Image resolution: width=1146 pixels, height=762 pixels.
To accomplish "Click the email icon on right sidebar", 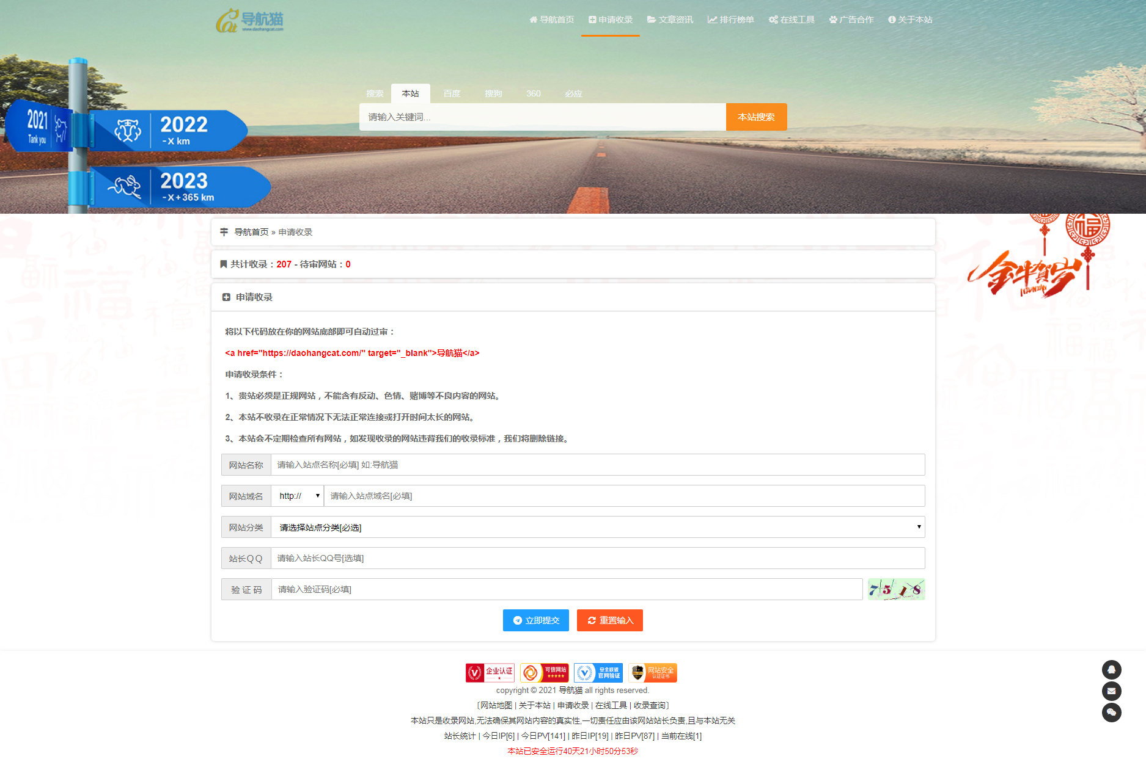I will click(1112, 692).
